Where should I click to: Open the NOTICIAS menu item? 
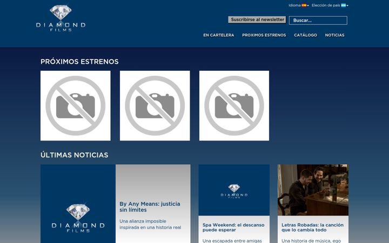point(334,35)
